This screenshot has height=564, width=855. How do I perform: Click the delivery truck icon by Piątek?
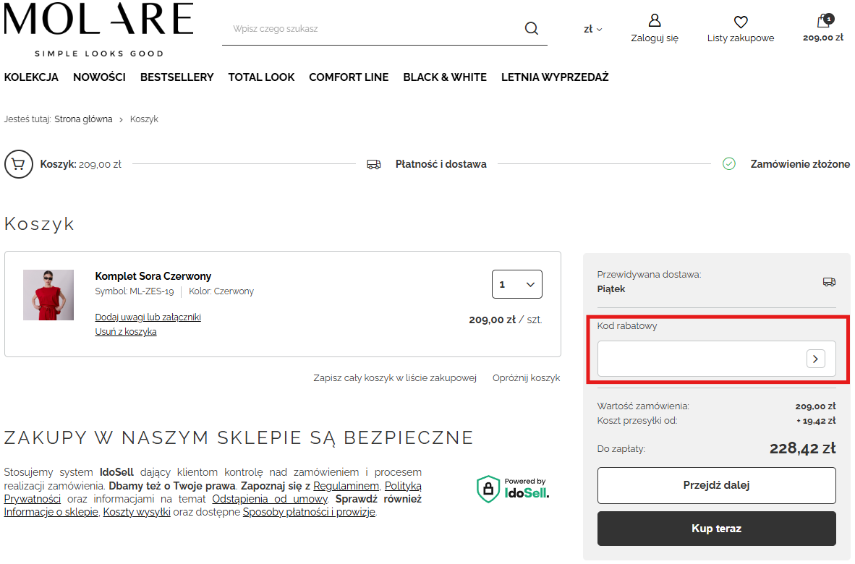coord(829,282)
